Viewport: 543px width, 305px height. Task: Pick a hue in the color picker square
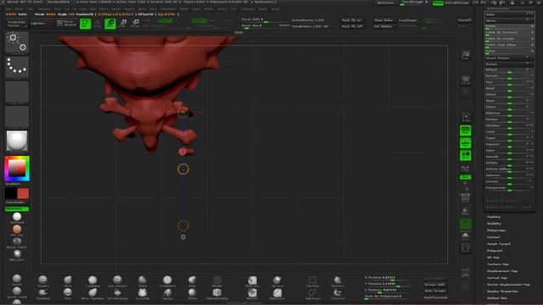pos(17,168)
